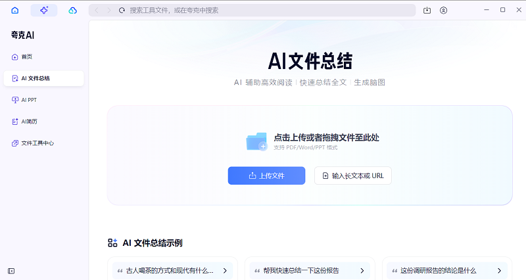The image size is (526, 280).
Task: Click the AI简历 sidebar icon
Action: coord(14,122)
